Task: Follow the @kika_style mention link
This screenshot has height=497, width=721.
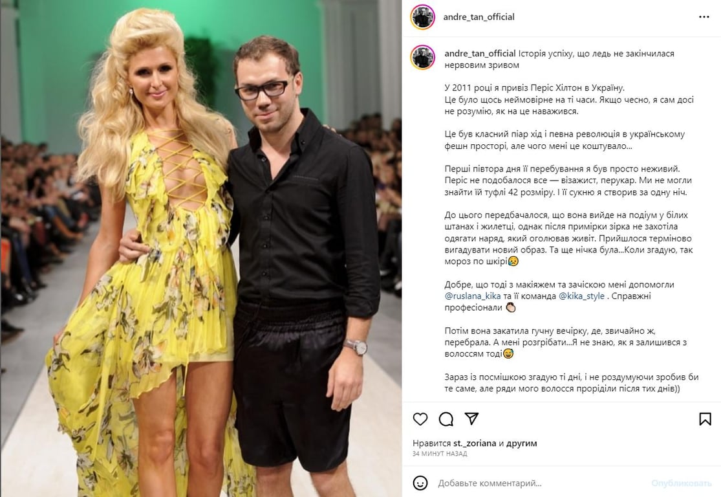Action: [x=582, y=296]
